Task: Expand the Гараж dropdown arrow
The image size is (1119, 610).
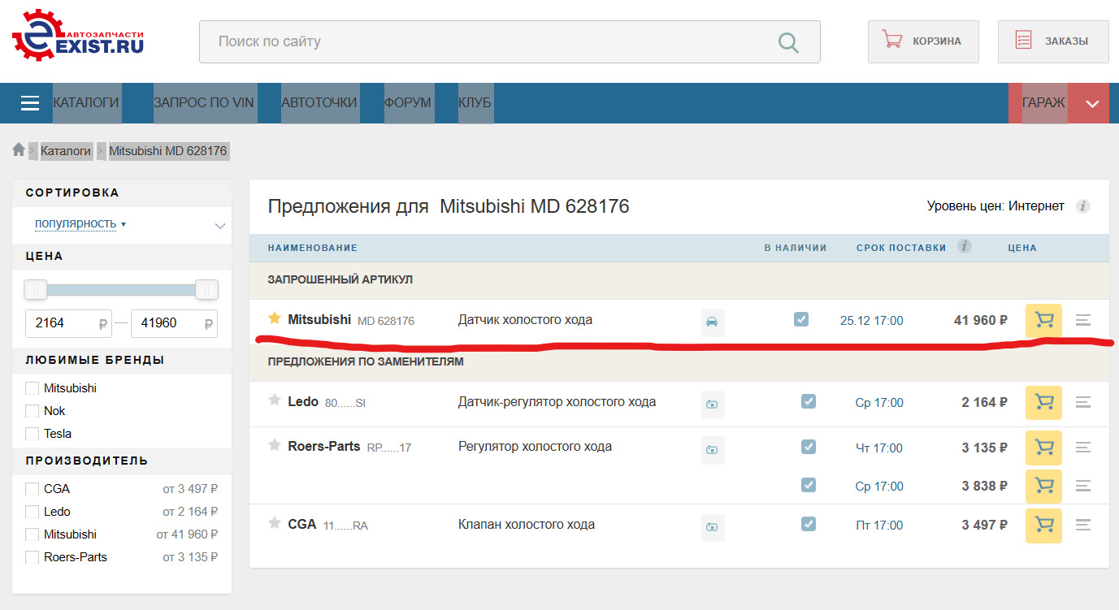Action: pos(1092,104)
